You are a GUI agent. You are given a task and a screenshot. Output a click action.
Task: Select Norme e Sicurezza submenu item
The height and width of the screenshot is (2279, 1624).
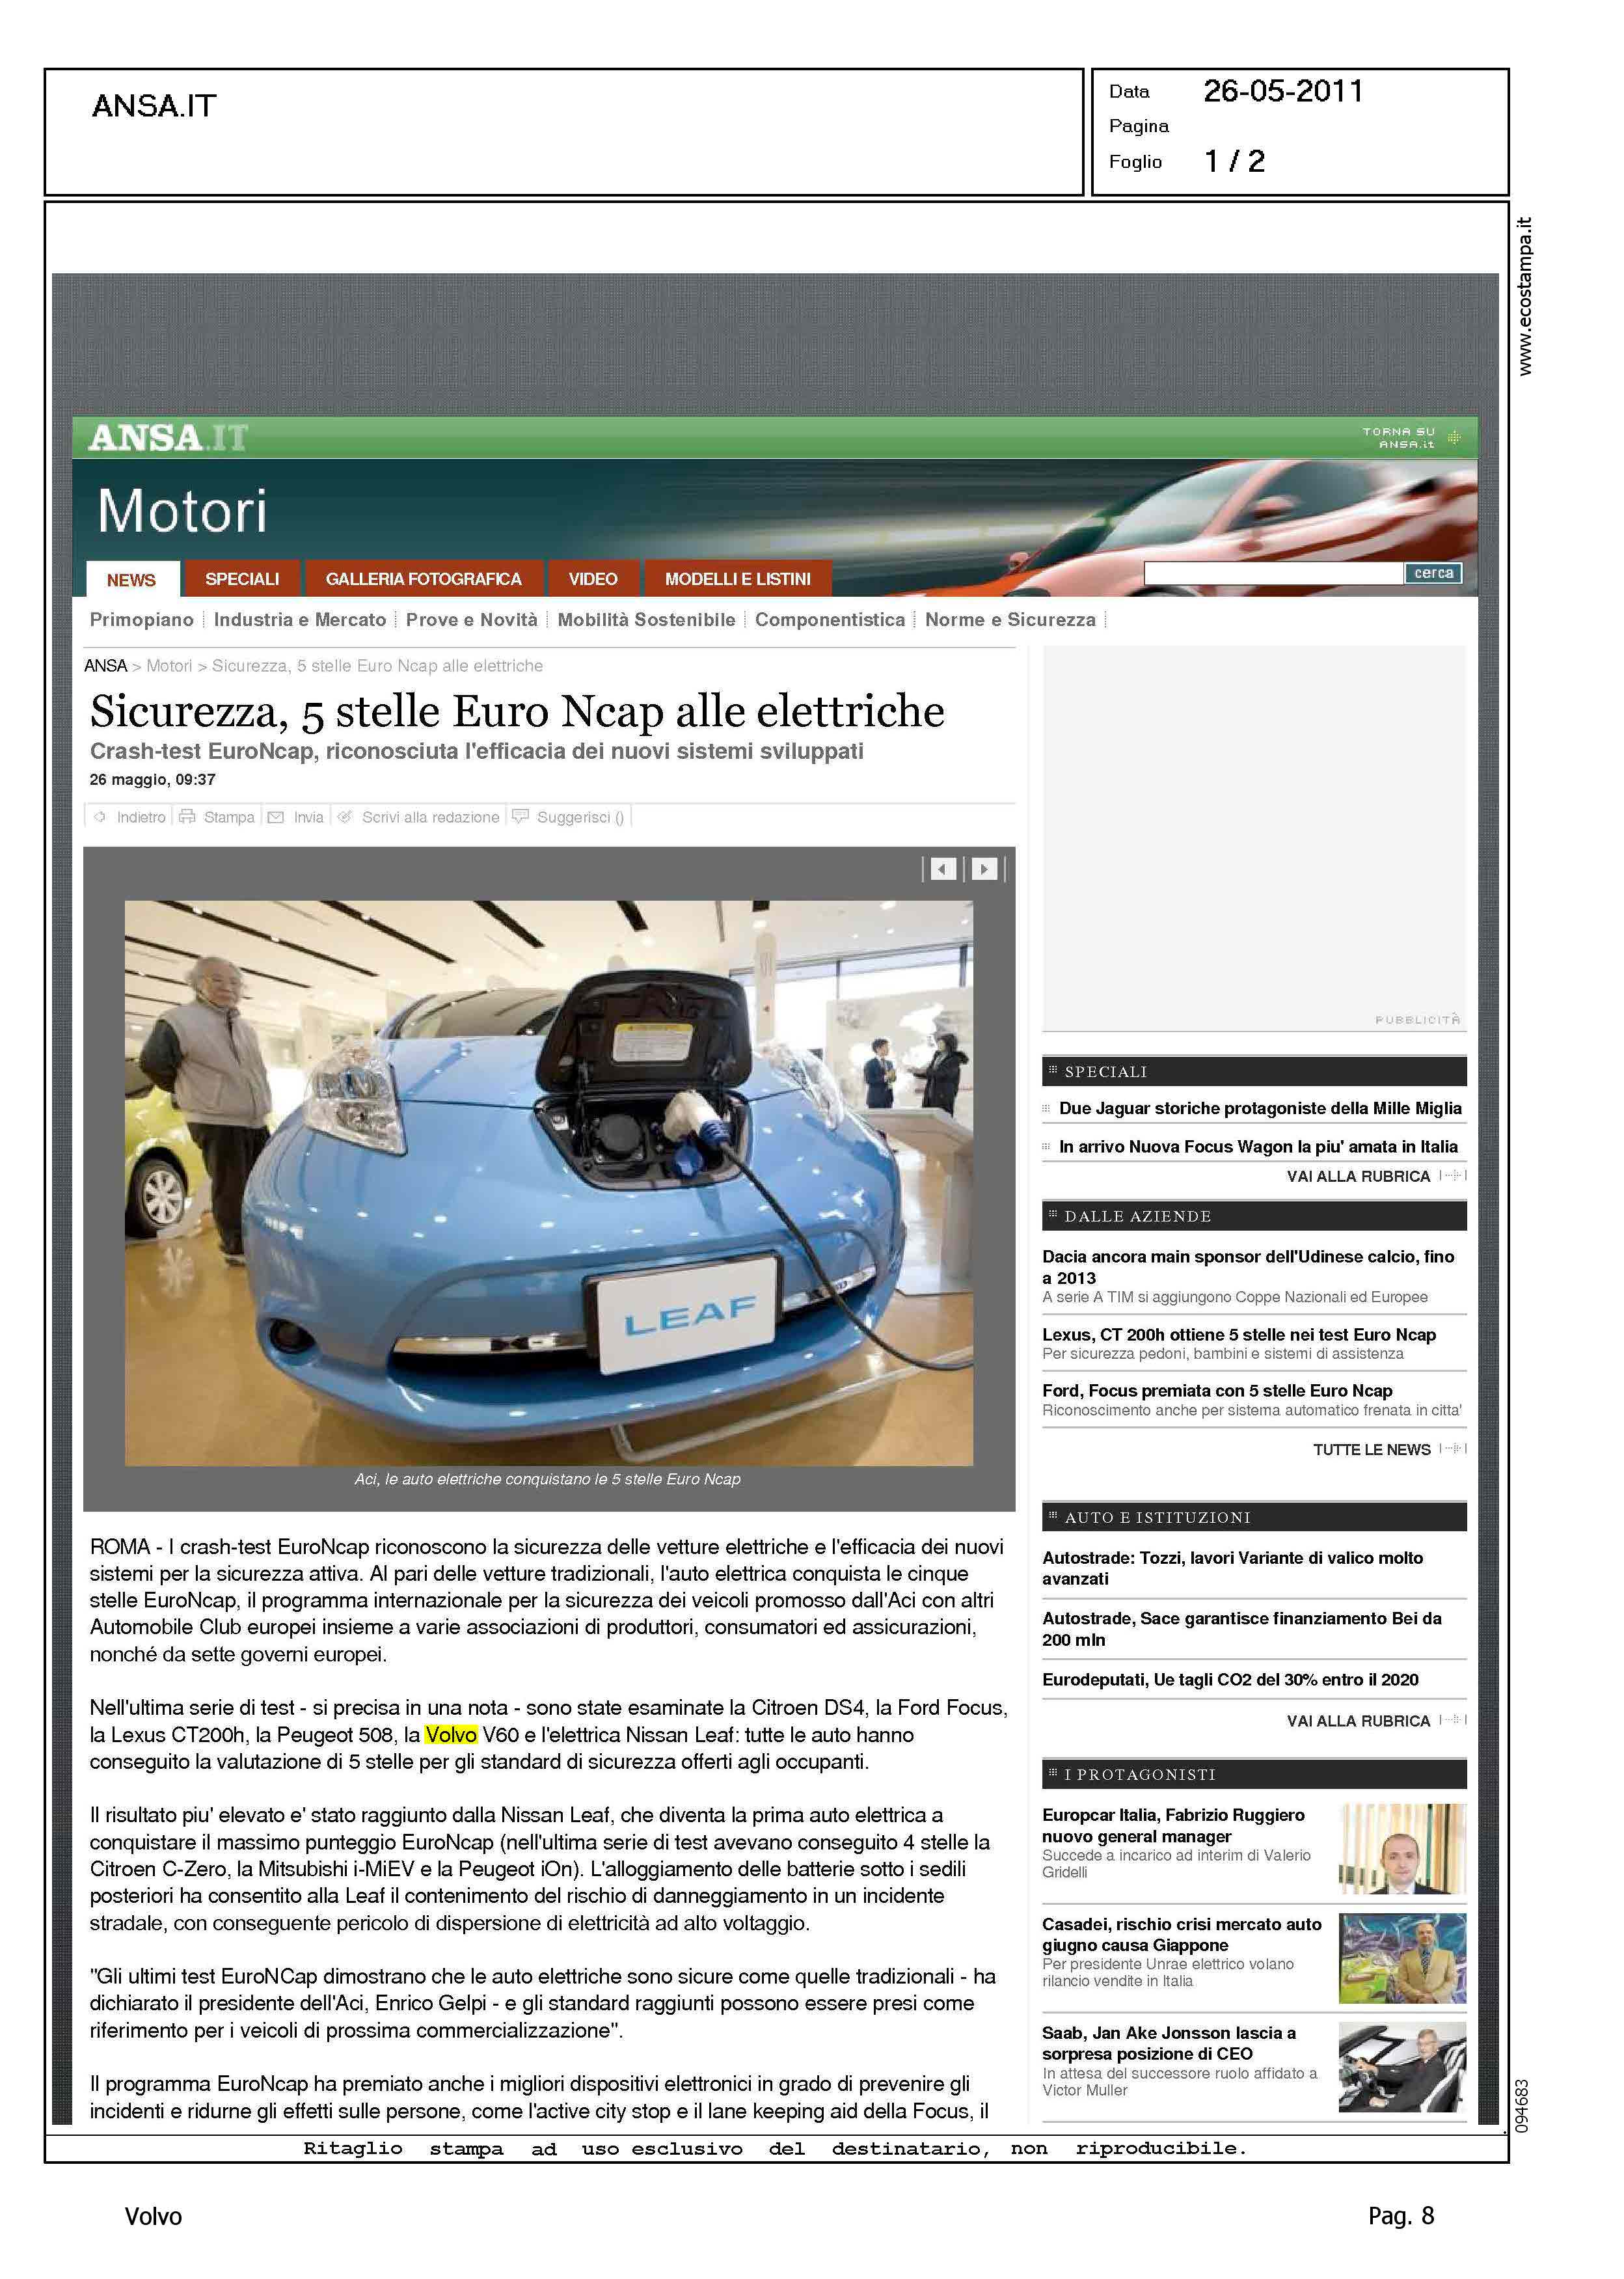(1010, 620)
